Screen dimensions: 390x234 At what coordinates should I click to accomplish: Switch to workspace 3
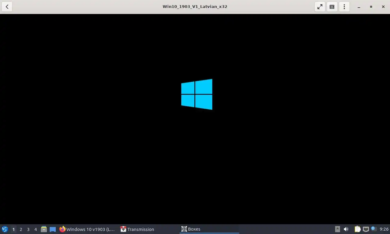click(28, 229)
